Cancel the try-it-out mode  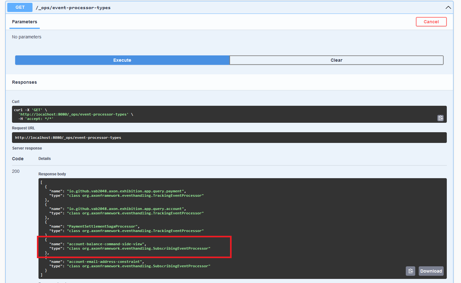(431, 22)
